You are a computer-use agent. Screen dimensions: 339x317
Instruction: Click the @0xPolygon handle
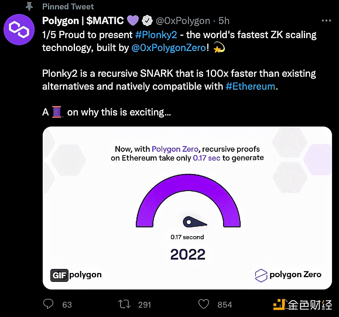tap(183, 21)
